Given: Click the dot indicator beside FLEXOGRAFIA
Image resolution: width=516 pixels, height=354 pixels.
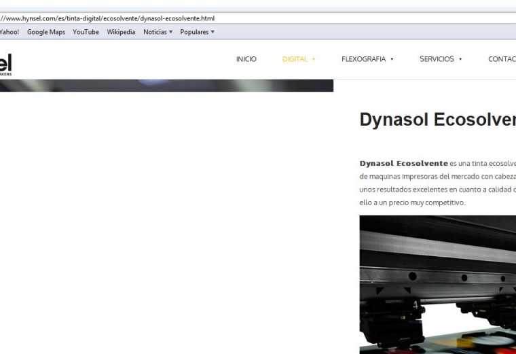Looking at the screenshot, I should 392,59.
